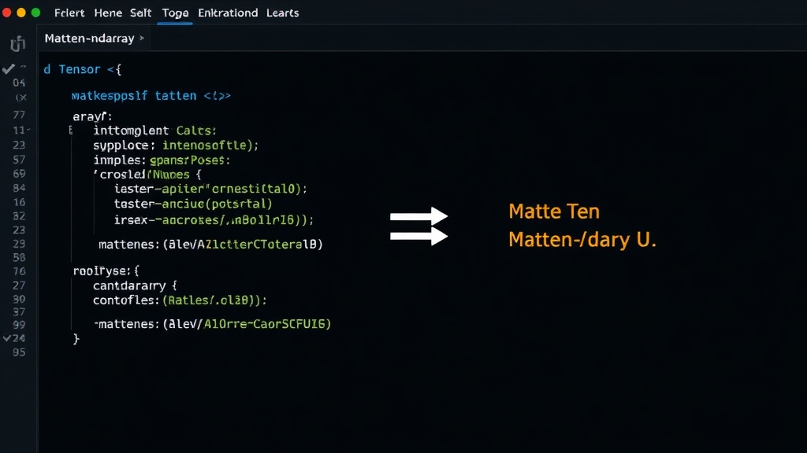Screen dimensions: 807x453
Task: Click the 'roolfyse: {' line
Action: tap(106, 271)
